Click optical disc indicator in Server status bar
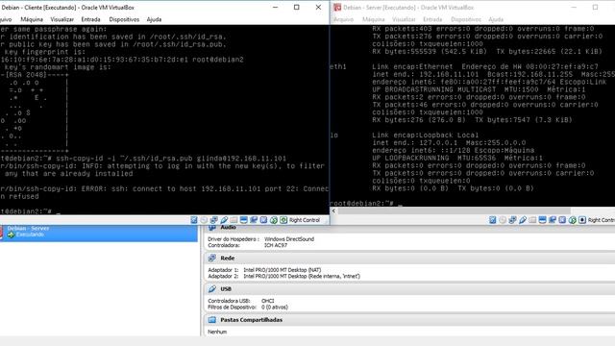Screen dimensions: 615x346 [503, 220]
